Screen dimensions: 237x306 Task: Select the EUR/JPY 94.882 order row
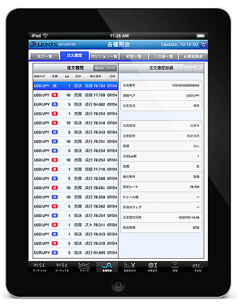point(76,104)
